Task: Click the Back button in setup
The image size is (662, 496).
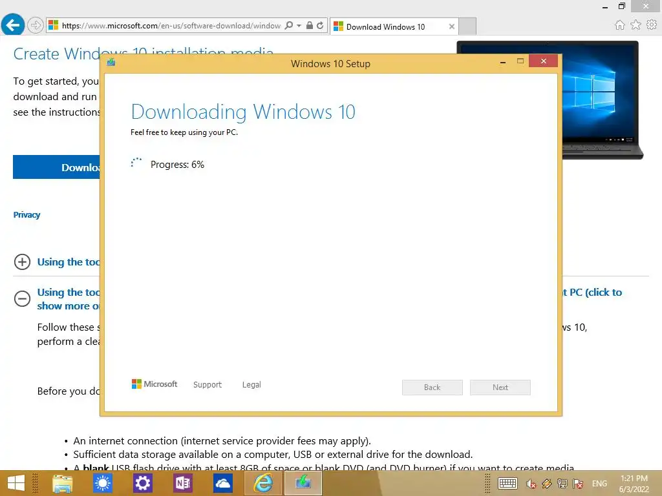Action: 432,387
